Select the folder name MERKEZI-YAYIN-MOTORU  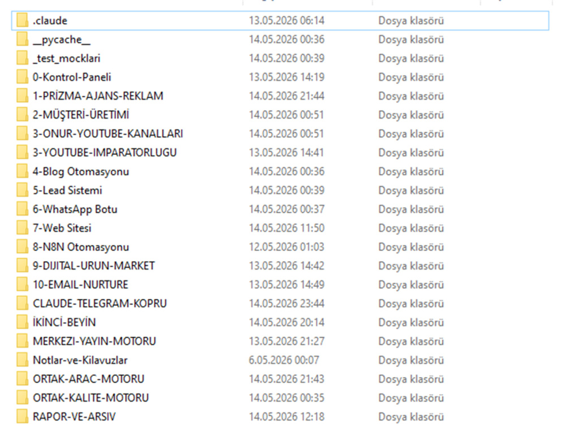[x=94, y=341]
